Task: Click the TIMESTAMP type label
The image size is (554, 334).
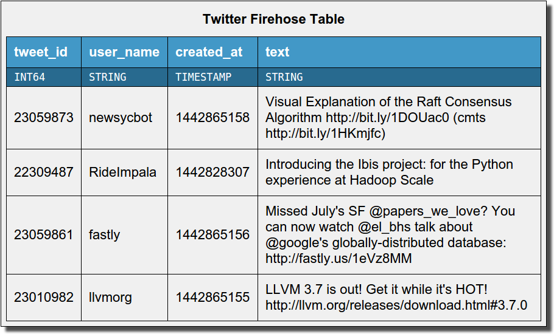Action: click(x=203, y=77)
